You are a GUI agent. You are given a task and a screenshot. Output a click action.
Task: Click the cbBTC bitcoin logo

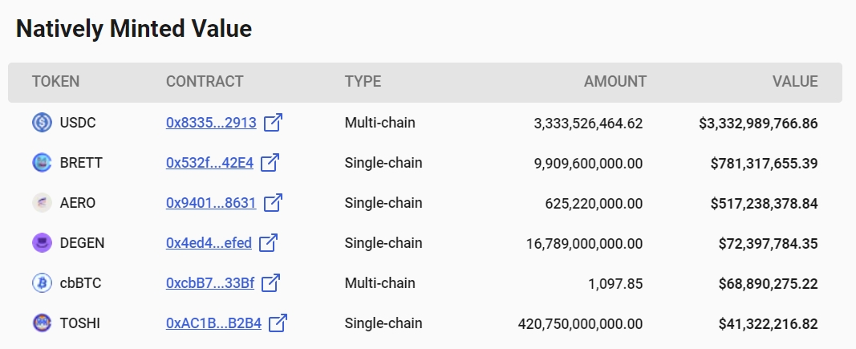42,283
